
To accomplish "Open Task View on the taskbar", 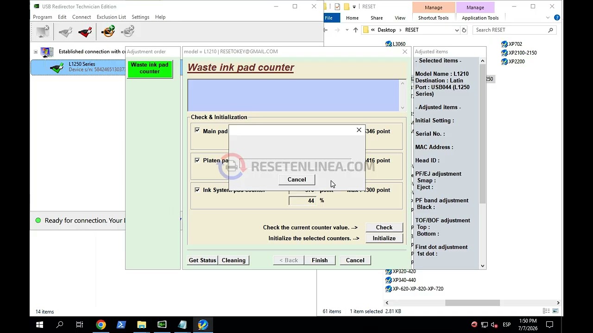I will [x=80, y=325].
